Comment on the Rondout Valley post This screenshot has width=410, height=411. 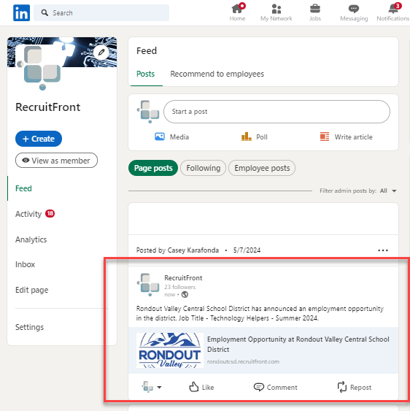coord(275,387)
